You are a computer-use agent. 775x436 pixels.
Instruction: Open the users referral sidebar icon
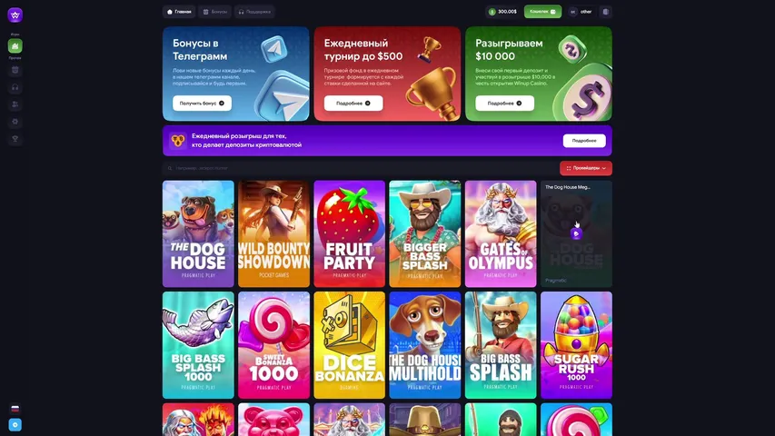[15, 104]
